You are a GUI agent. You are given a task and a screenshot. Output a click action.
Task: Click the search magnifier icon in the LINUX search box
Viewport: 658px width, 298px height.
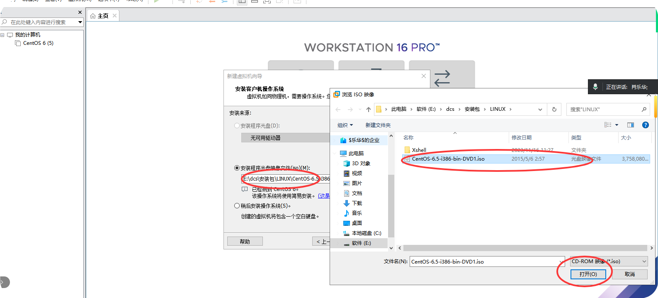[x=644, y=110]
